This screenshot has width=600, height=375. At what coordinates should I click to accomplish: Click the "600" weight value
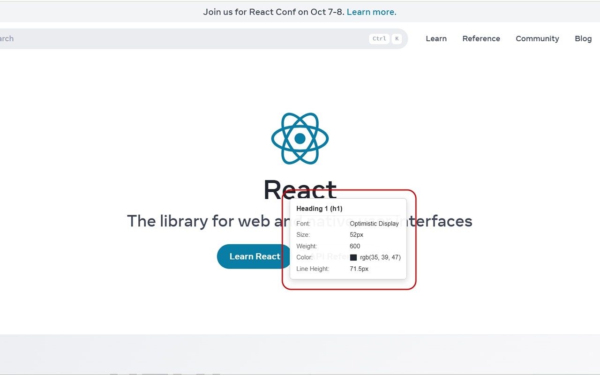coord(355,246)
